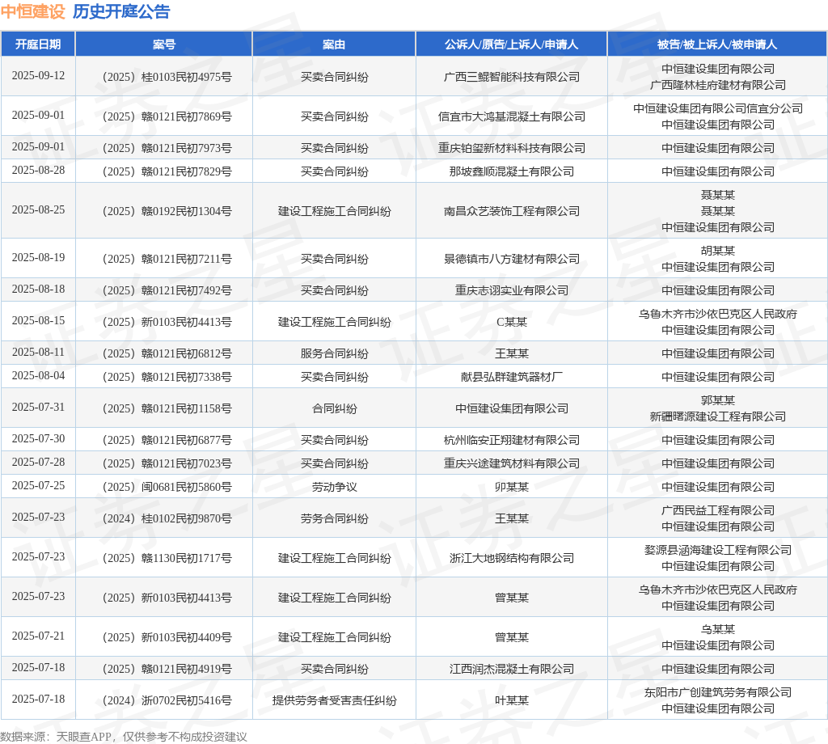This screenshot has height=744, width=828.
Task: Click case number 赣0121民初7211号
Action: click(x=167, y=259)
